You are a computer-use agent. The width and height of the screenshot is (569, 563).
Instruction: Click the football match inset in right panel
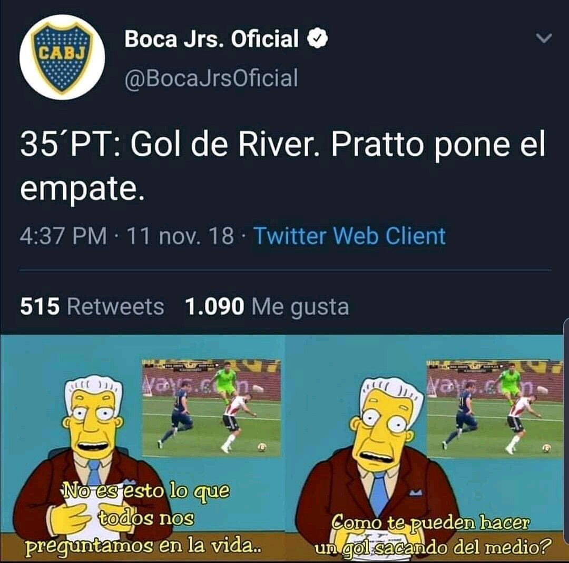(494, 408)
